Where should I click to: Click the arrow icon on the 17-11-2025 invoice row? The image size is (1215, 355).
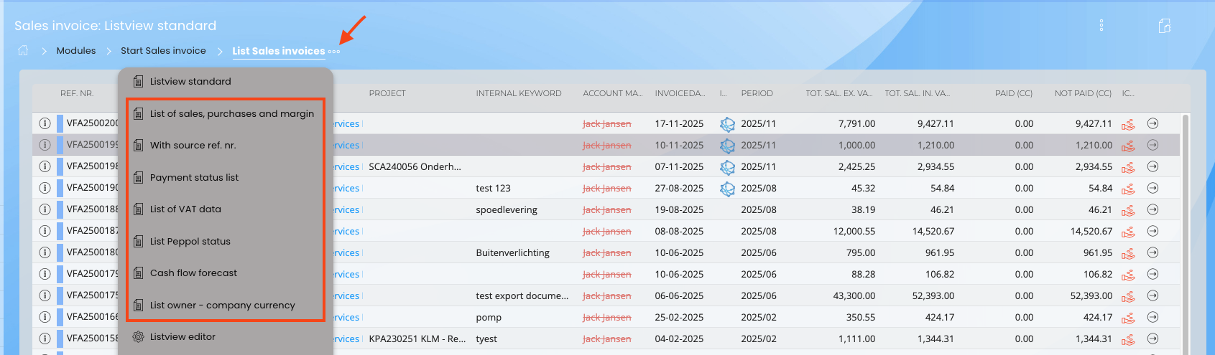1152,123
